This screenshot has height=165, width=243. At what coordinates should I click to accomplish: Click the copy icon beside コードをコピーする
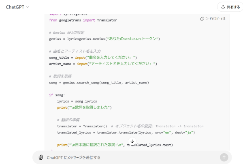[202, 19]
